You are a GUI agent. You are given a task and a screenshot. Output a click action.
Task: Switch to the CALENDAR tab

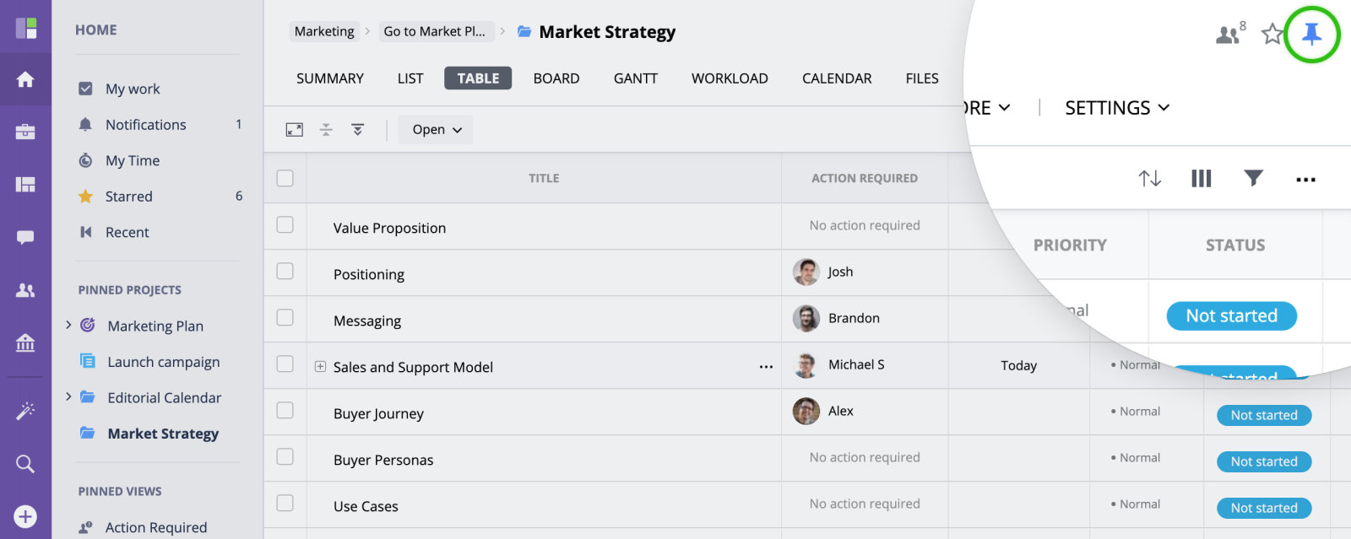(x=837, y=78)
